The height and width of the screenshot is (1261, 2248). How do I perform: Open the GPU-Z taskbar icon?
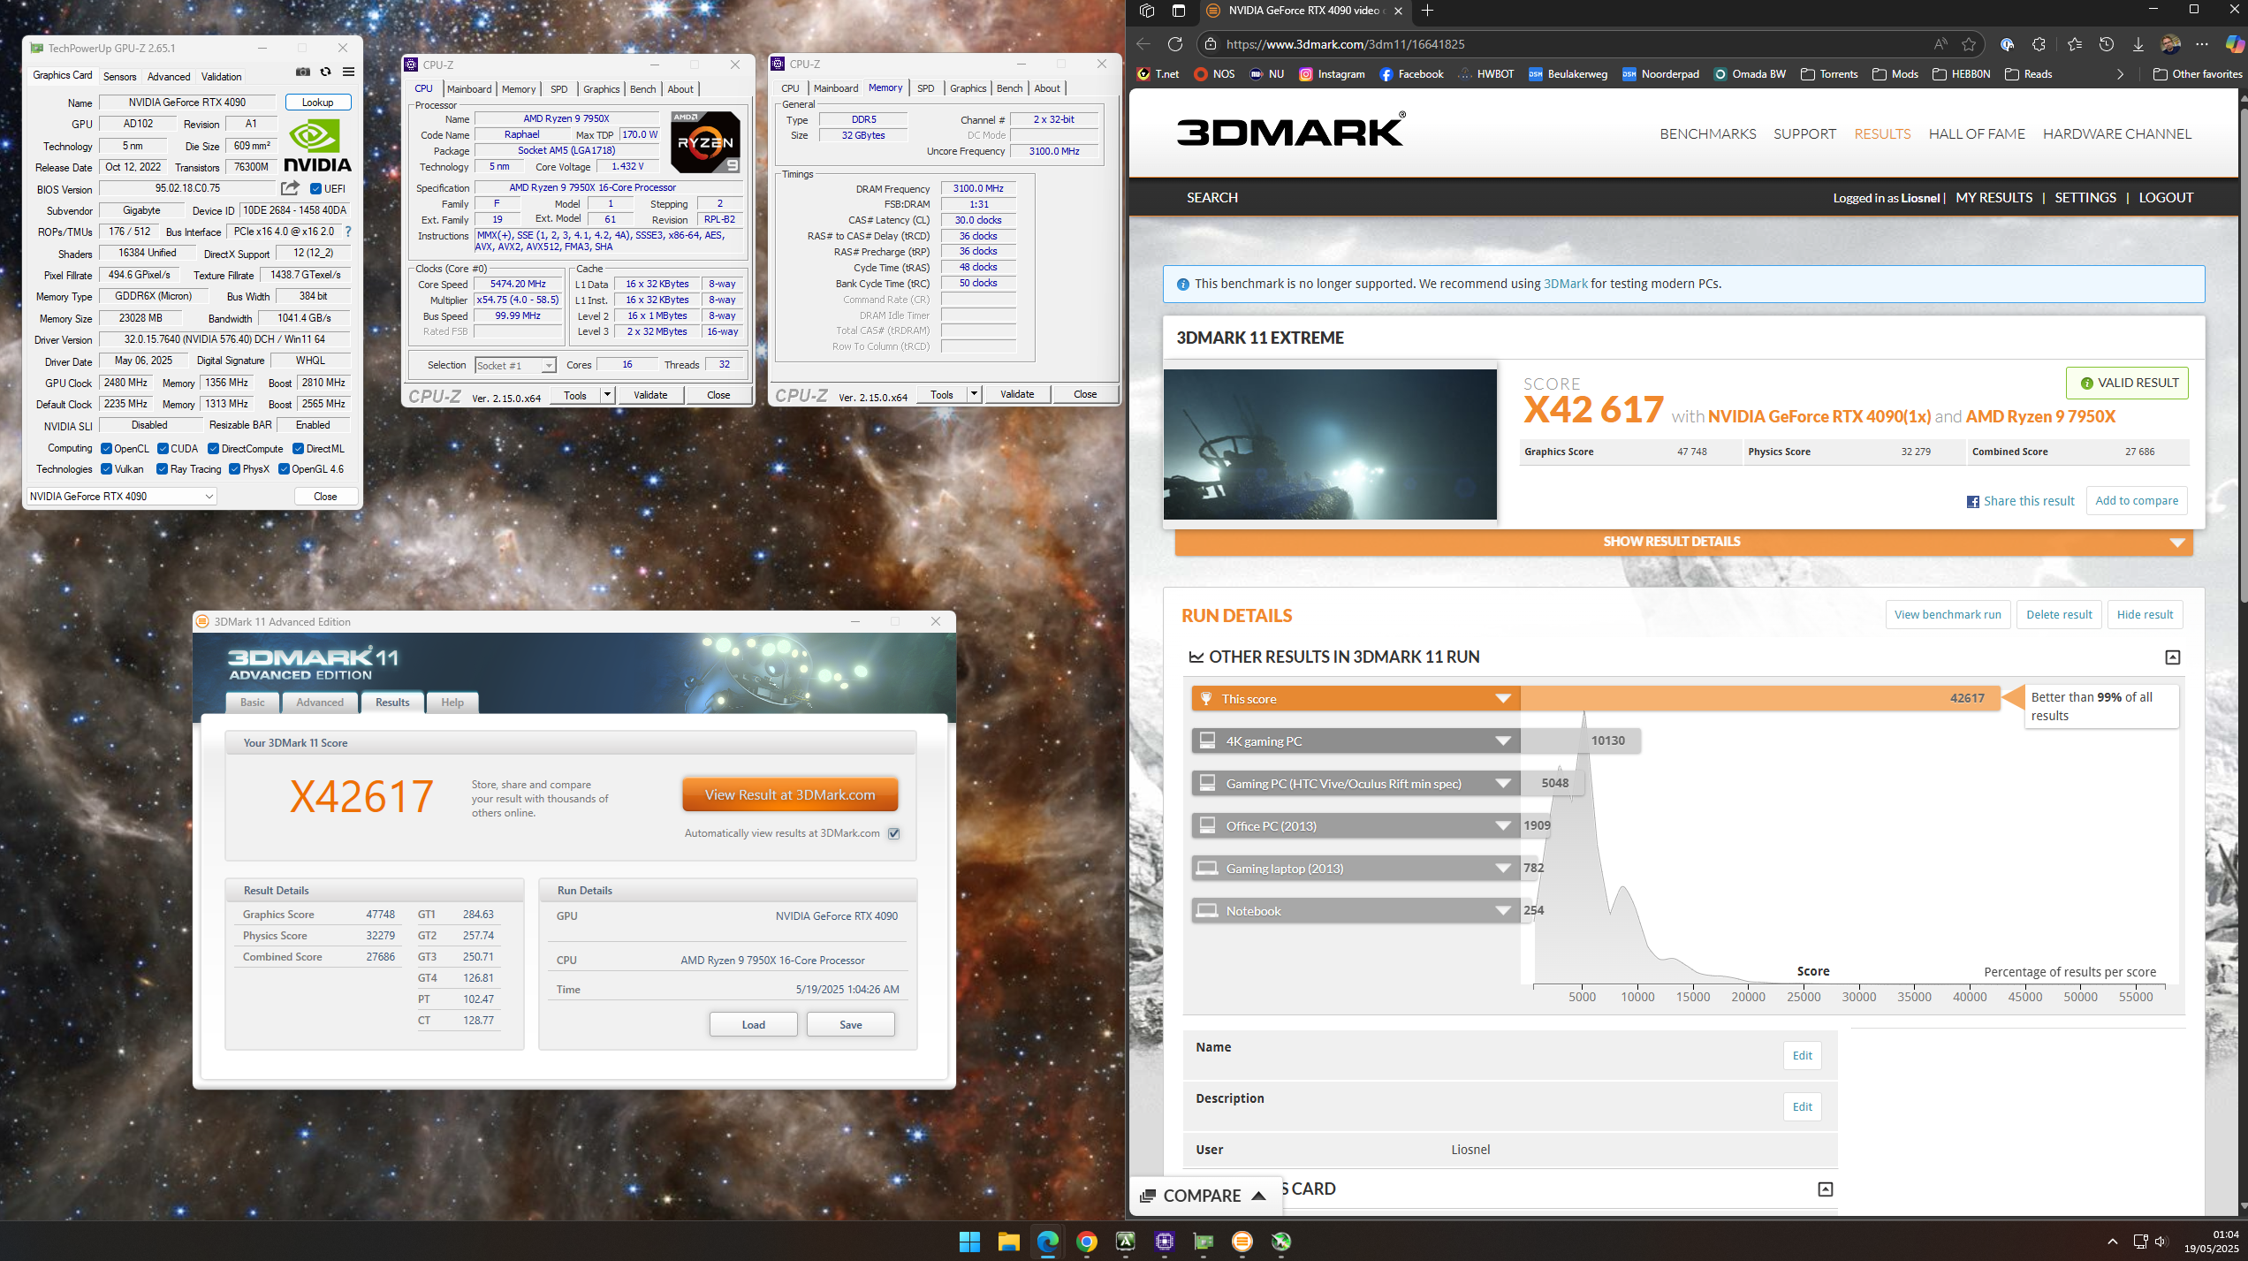click(1204, 1242)
